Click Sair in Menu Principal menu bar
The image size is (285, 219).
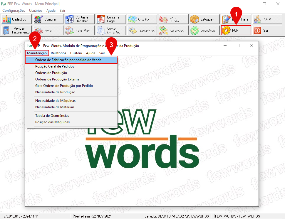click(x=62, y=11)
